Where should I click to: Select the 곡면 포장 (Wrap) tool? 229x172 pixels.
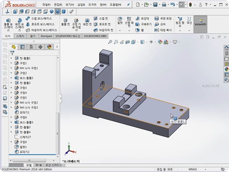[x=163, y=18]
